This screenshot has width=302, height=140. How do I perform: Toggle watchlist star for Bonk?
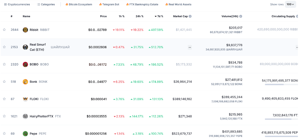tap(4, 82)
